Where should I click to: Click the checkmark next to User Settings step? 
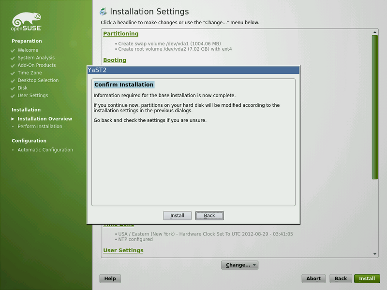pyautogui.click(x=13, y=96)
